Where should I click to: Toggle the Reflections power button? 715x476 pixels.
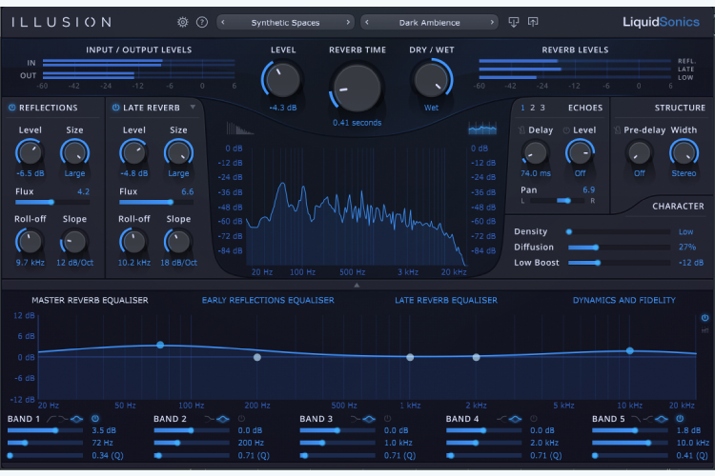(11, 108)
